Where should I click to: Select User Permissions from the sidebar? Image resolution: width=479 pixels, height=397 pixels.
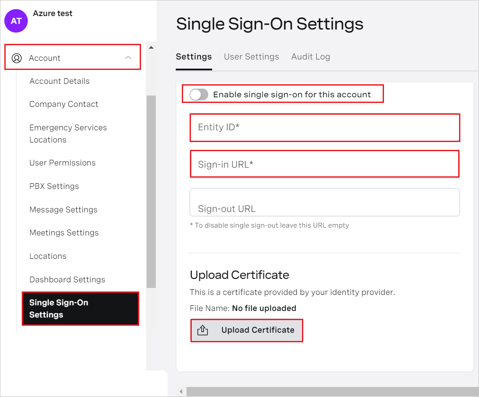click(x=62, y=162)
